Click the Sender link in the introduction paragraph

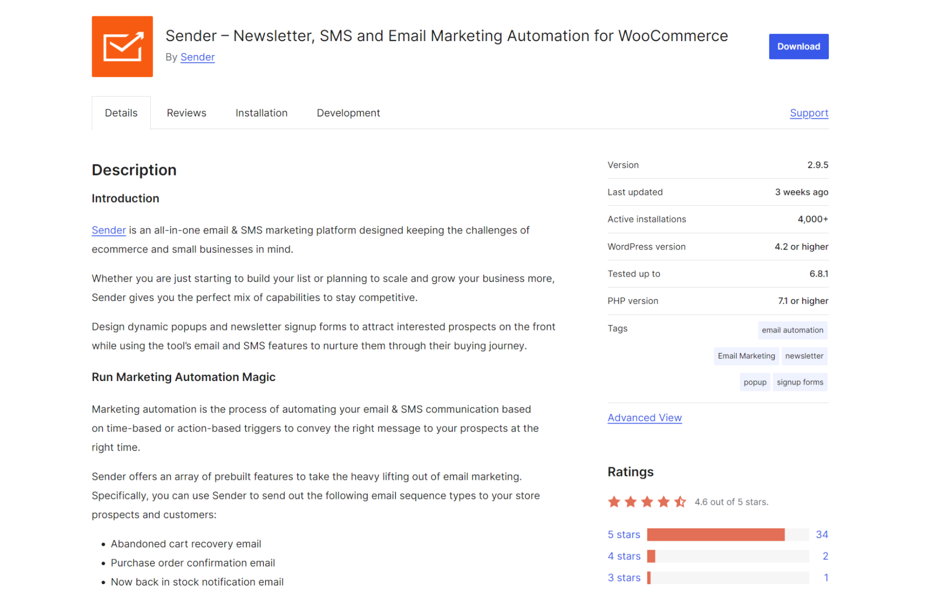click(x=109, y=230)
